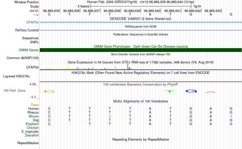Click the Publications: Sequences in Scientific Articles title
The image size is (242, 149).
(x=141, y=34)
